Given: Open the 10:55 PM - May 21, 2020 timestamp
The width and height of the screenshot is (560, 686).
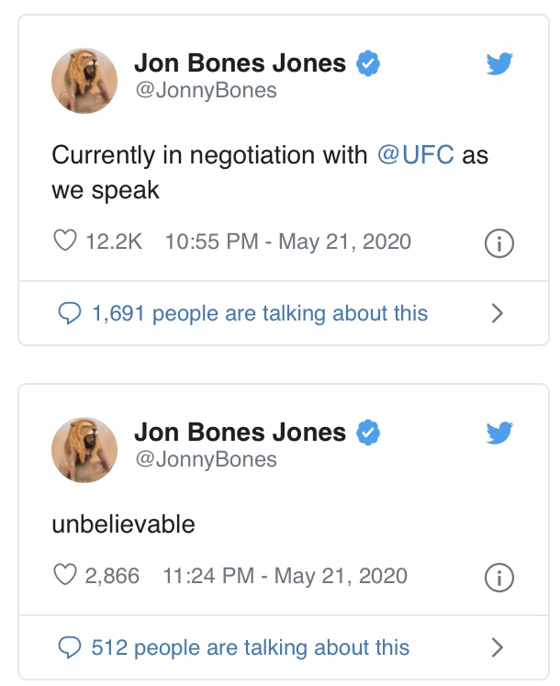Looking at the screenshot, I should [288, 242].
